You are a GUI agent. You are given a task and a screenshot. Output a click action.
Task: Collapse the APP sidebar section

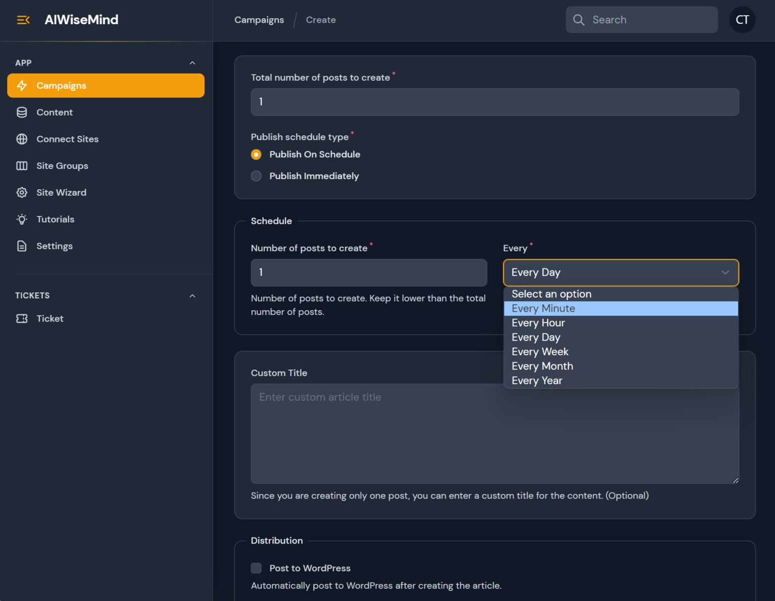pyautogui.click(x=192, y=63)
